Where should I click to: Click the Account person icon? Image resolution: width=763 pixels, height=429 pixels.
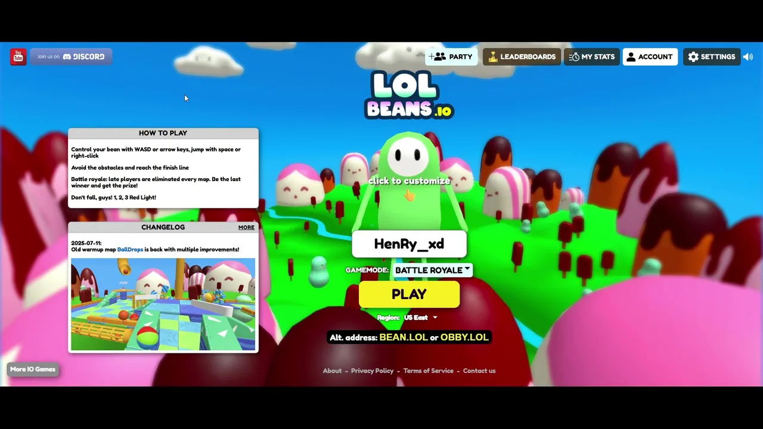(x=631, y=57)
